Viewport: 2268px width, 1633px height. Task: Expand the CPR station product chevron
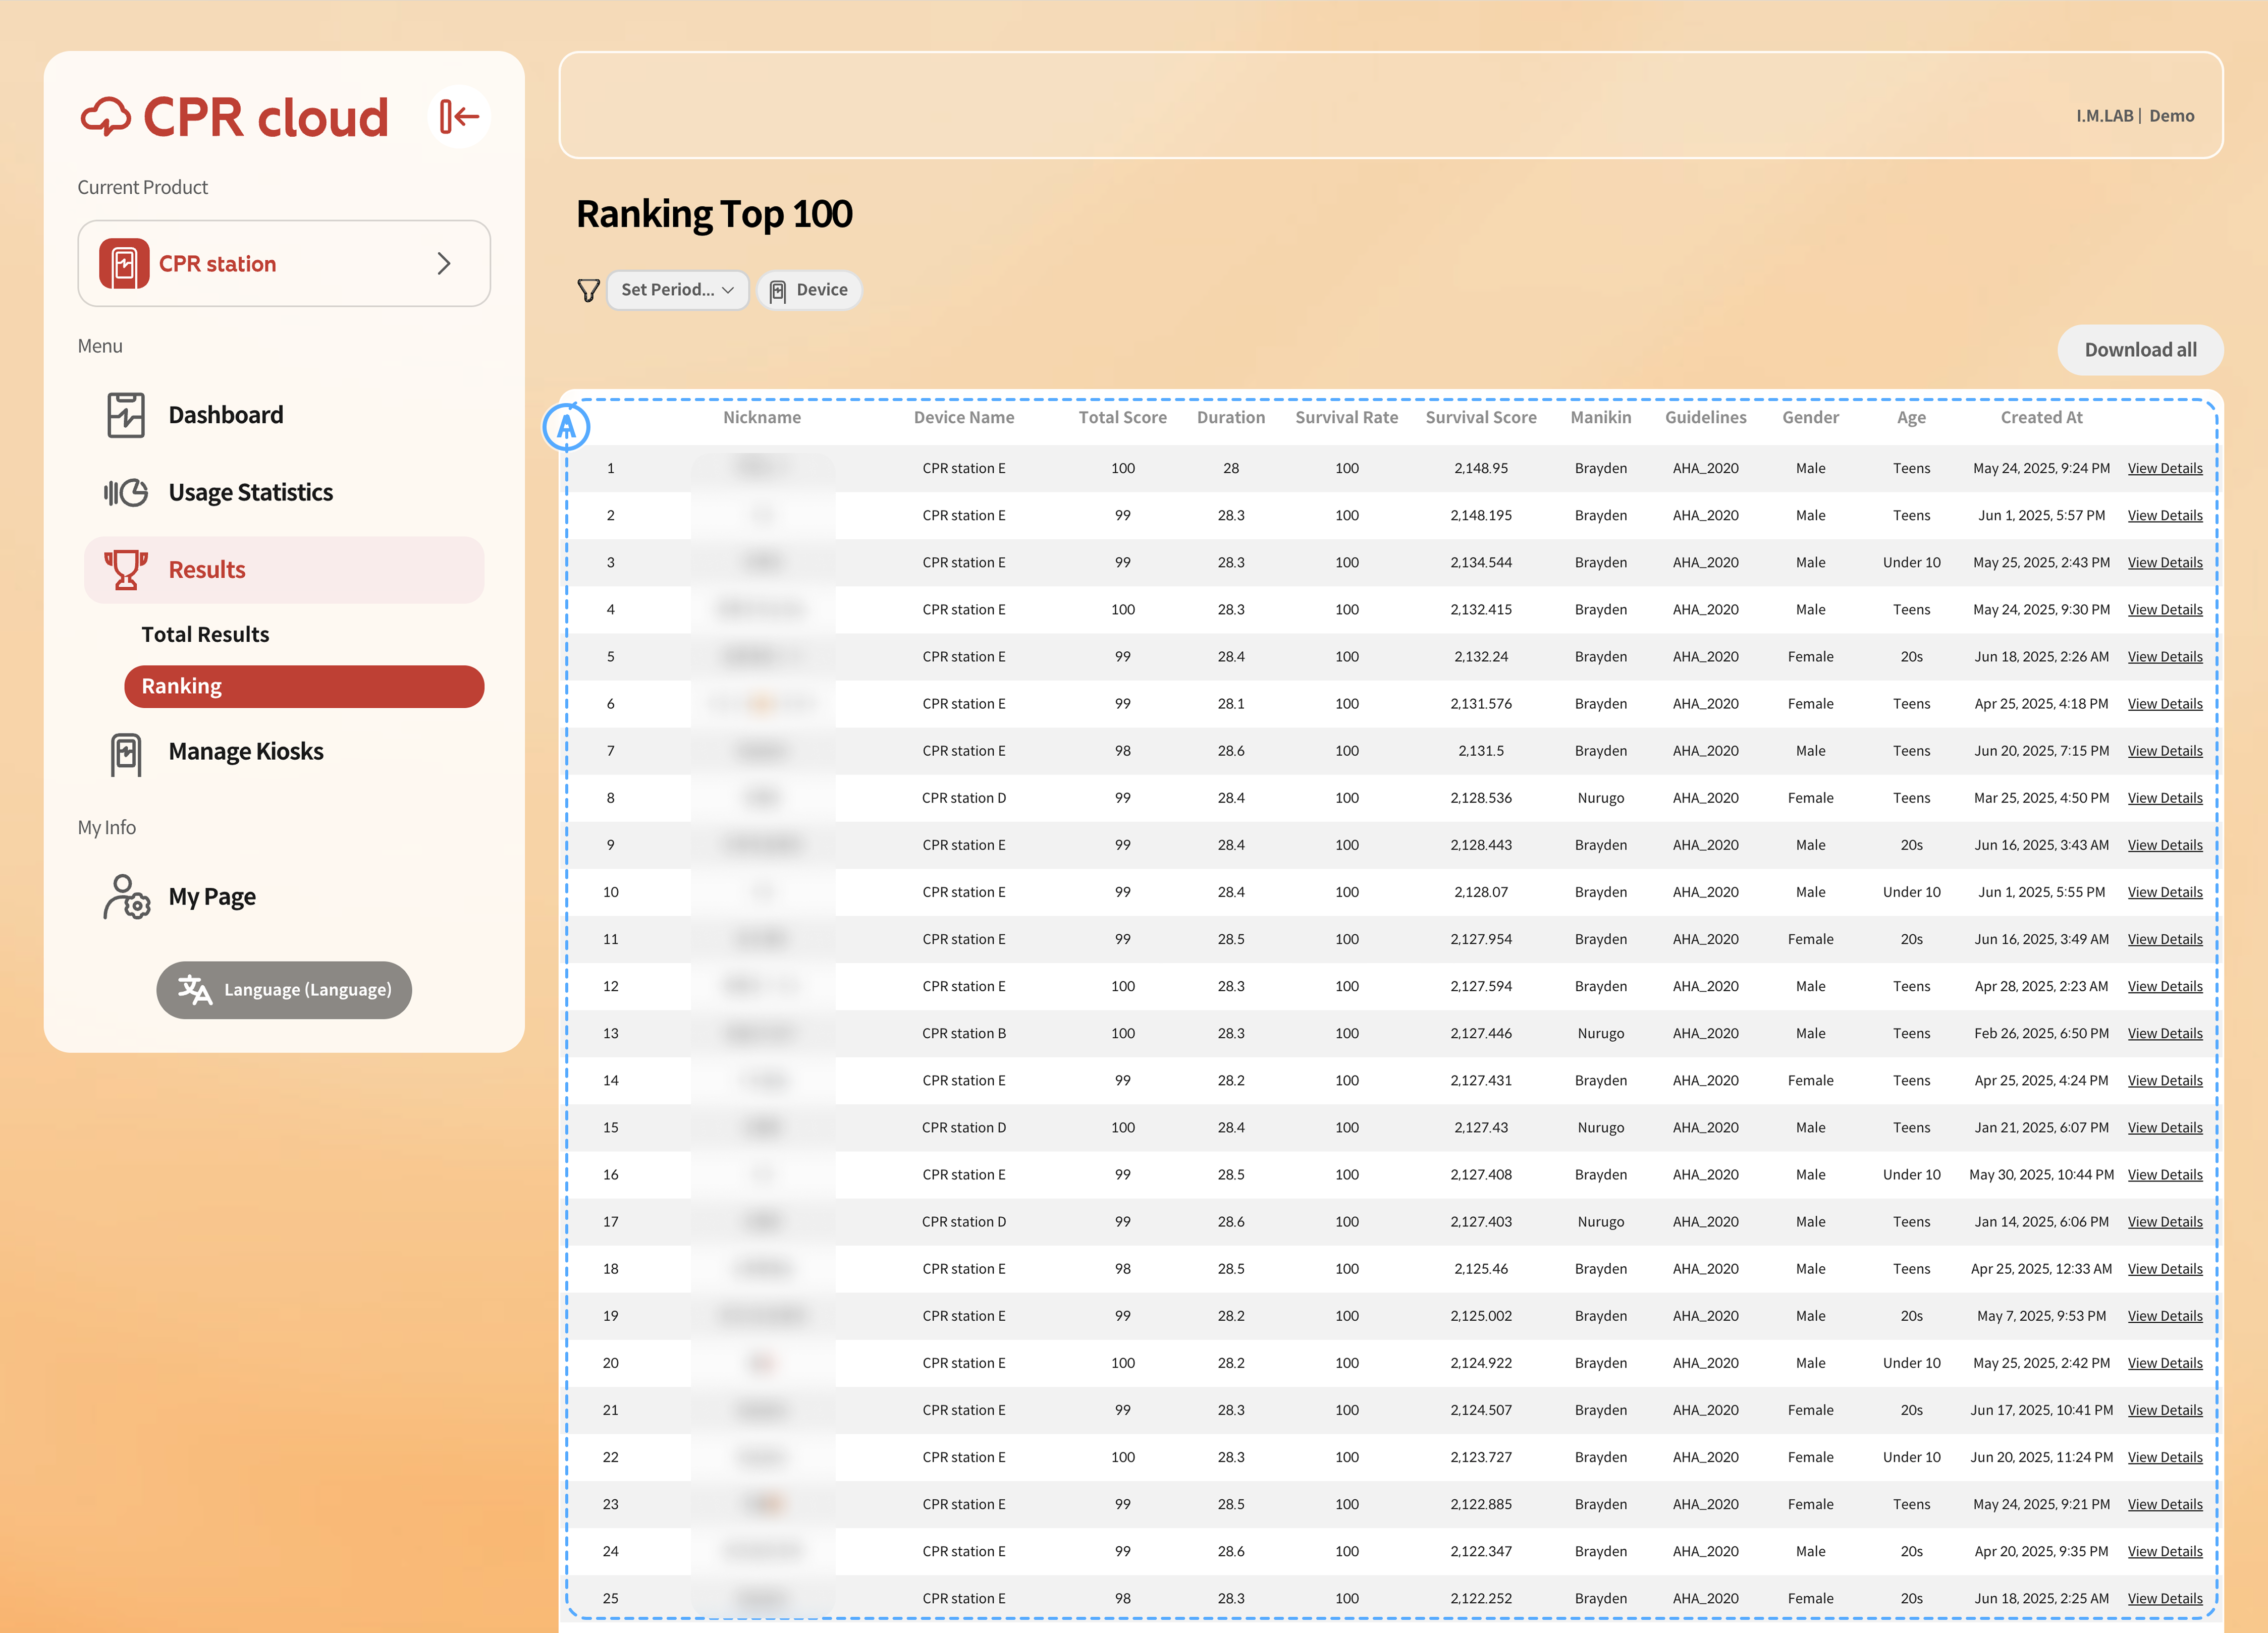[444, 264]
